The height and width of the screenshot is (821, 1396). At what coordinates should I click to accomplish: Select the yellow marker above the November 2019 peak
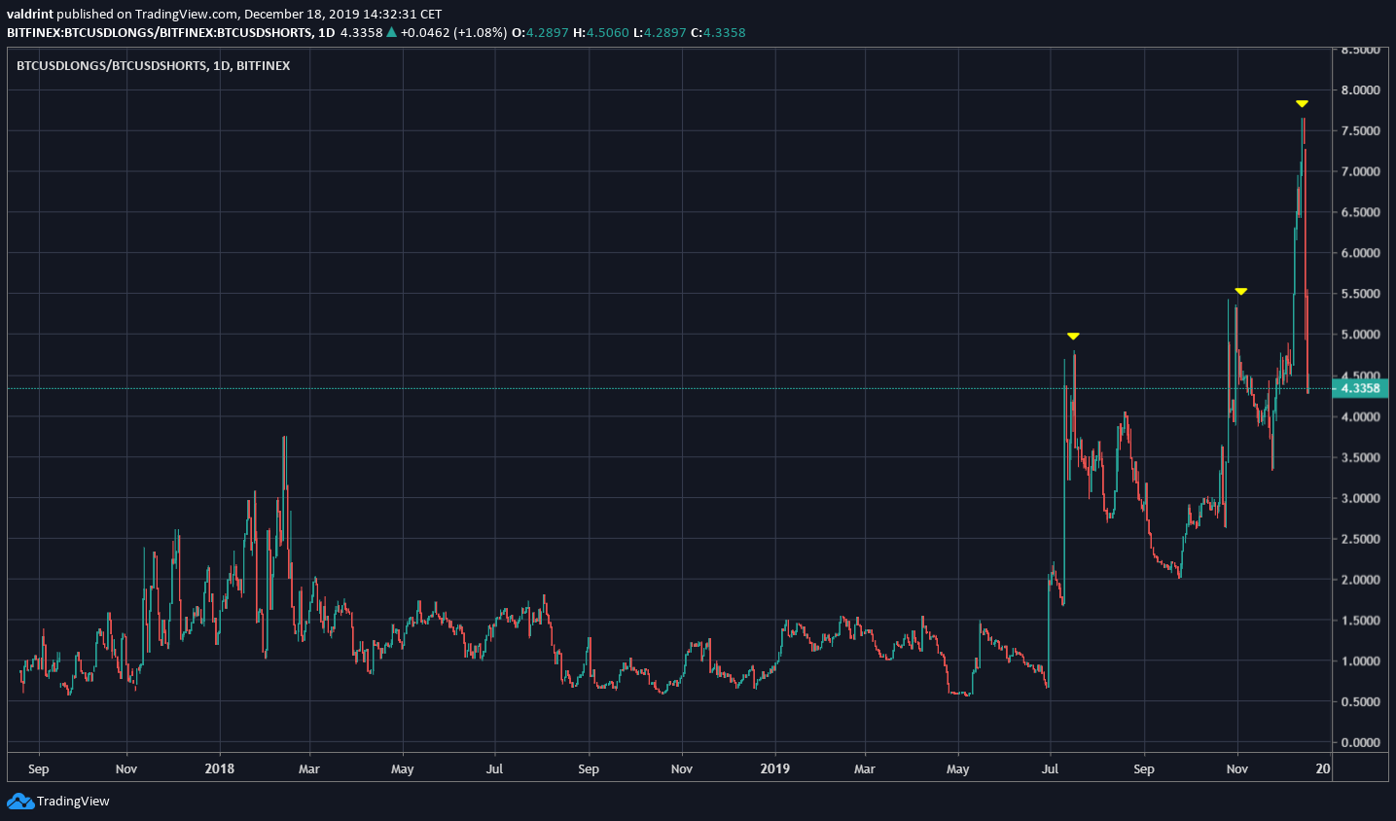coord(1239,289)
